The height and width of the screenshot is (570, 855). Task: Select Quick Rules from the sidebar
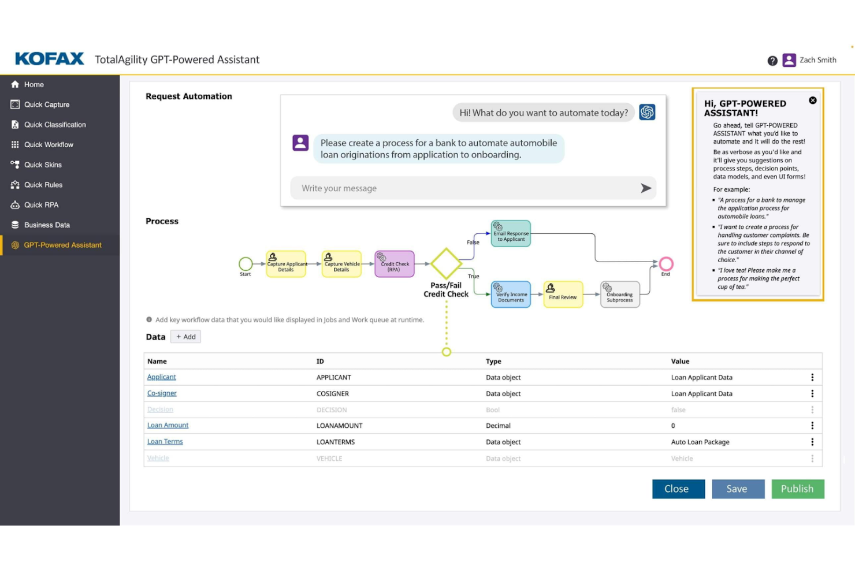tap(43, 185)
